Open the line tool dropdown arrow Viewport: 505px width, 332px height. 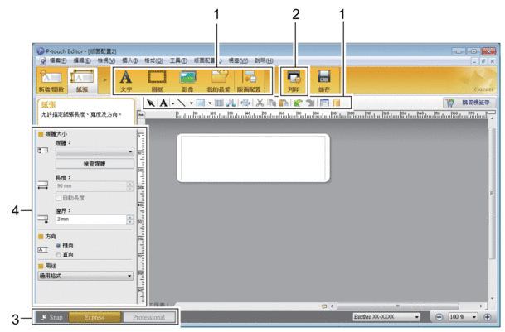click(x=191, y=103)
